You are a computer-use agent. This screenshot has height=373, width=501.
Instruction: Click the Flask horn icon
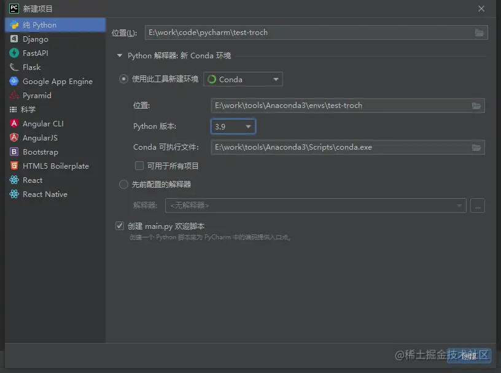14,67
